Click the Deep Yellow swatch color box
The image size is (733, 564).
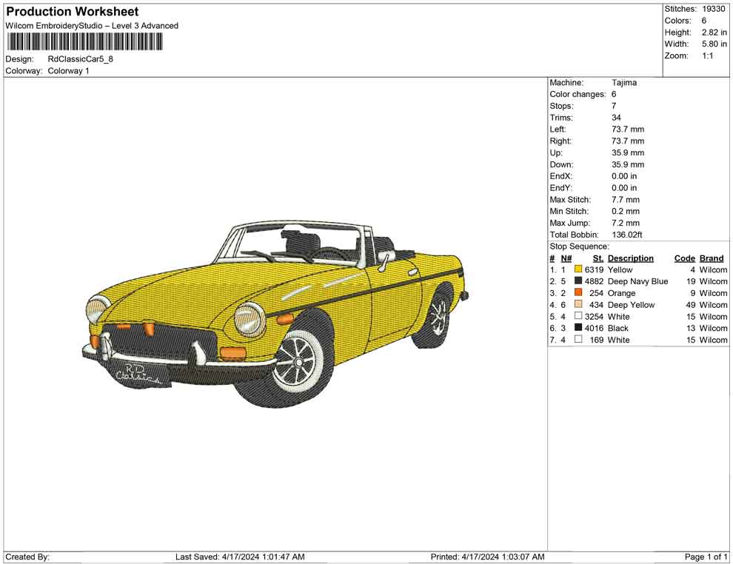578,305
